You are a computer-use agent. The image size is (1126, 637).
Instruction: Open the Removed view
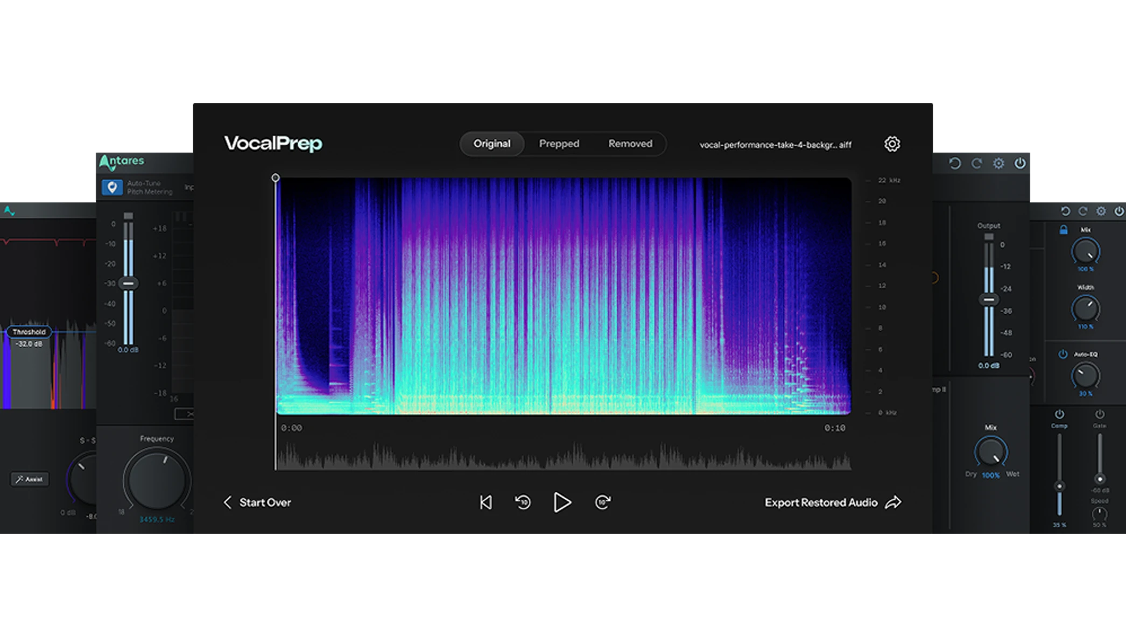630,144
